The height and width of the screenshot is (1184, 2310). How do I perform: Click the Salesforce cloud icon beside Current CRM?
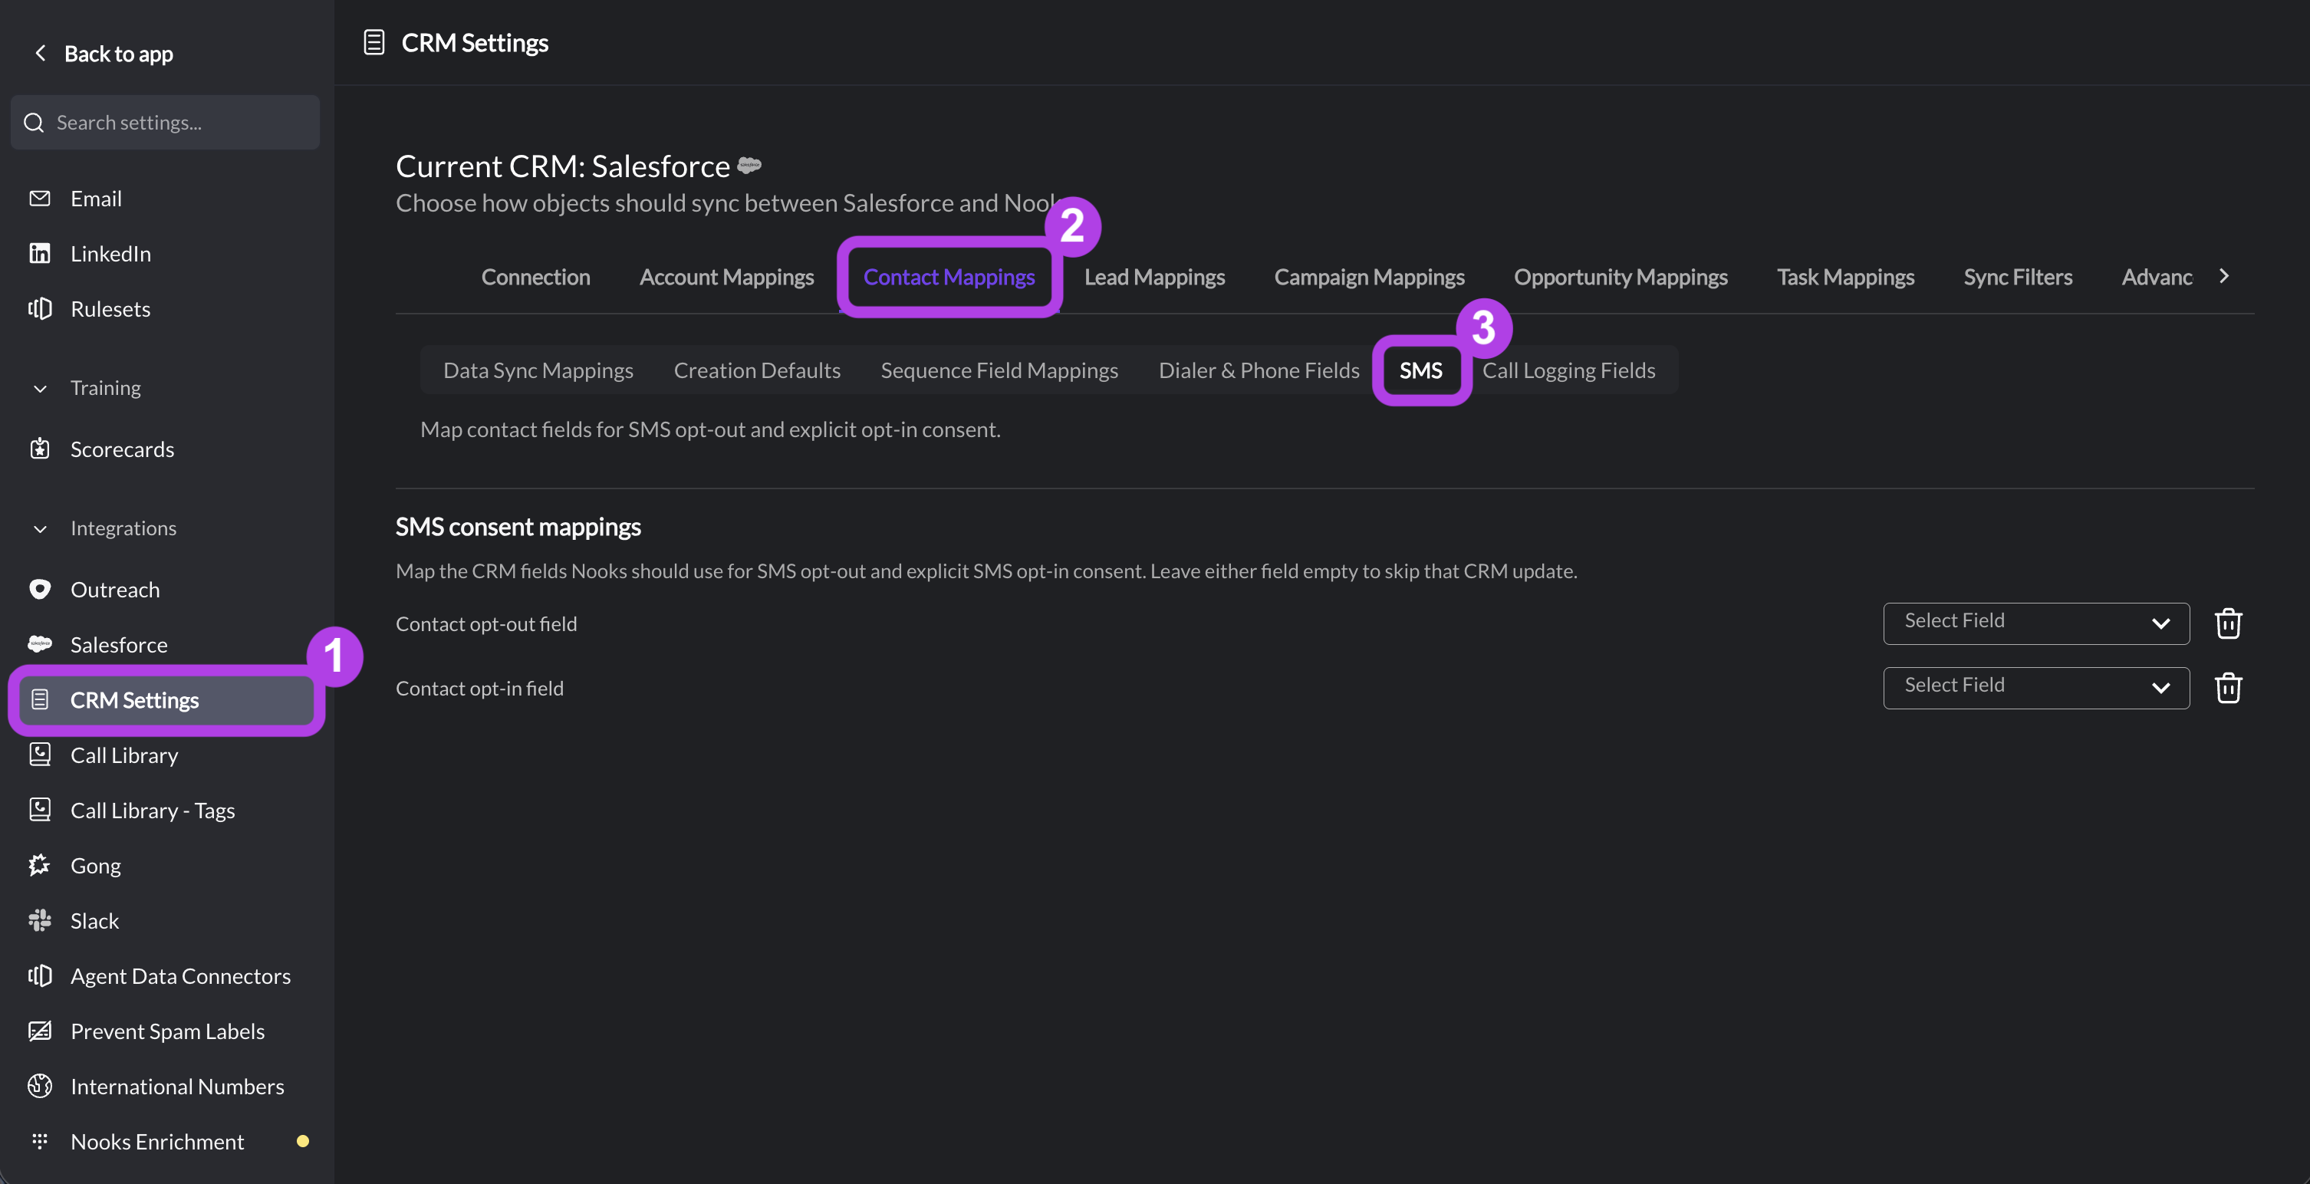pos(749,165)
